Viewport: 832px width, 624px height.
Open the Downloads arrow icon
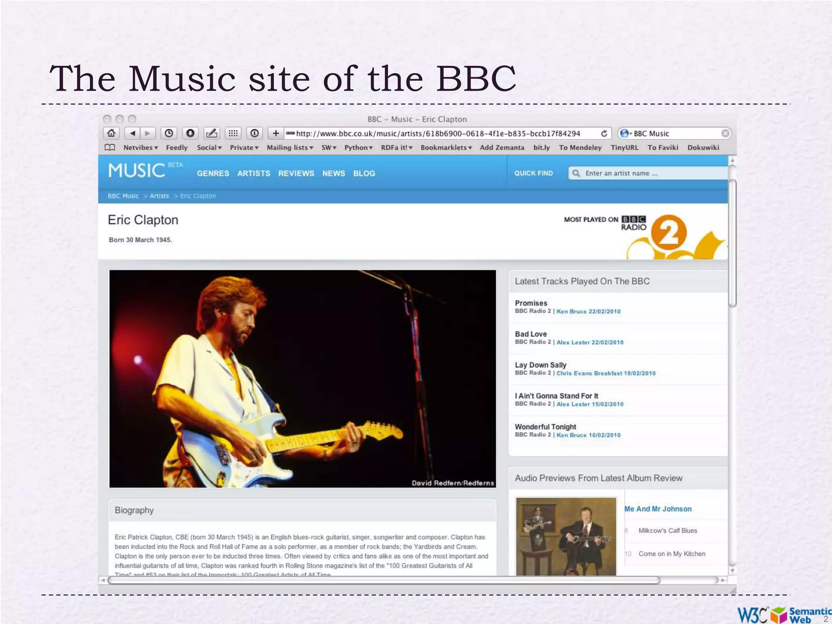(190, 133)
